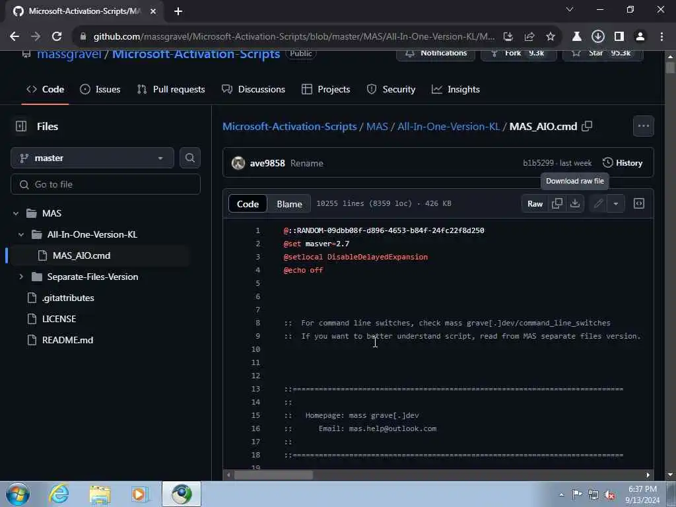Click the pencil edit file icon
The image size is (676, 507).
(x=598, y=203)
